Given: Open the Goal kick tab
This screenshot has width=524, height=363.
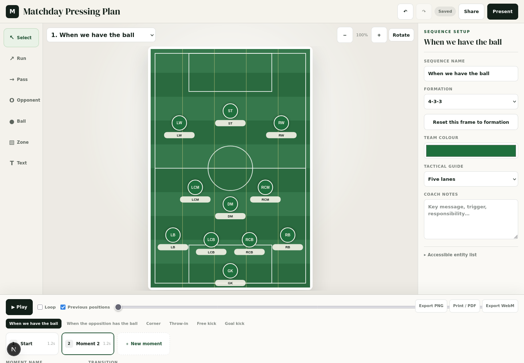Looking at the screenshot, I should click(x=235, y=323).
